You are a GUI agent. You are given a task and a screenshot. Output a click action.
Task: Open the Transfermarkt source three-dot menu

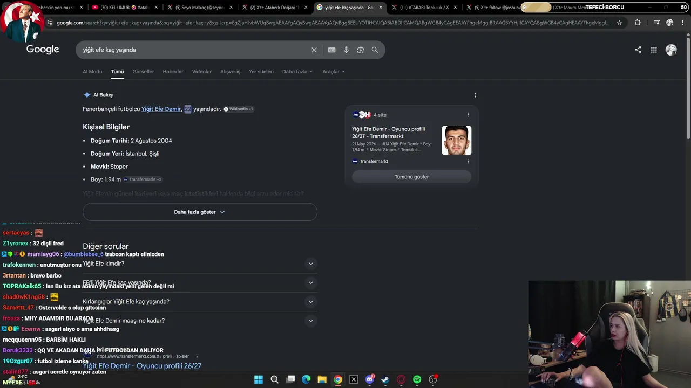coord(468,161)
